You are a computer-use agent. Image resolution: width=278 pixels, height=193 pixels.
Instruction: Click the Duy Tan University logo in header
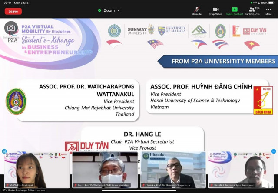(255, 31)
